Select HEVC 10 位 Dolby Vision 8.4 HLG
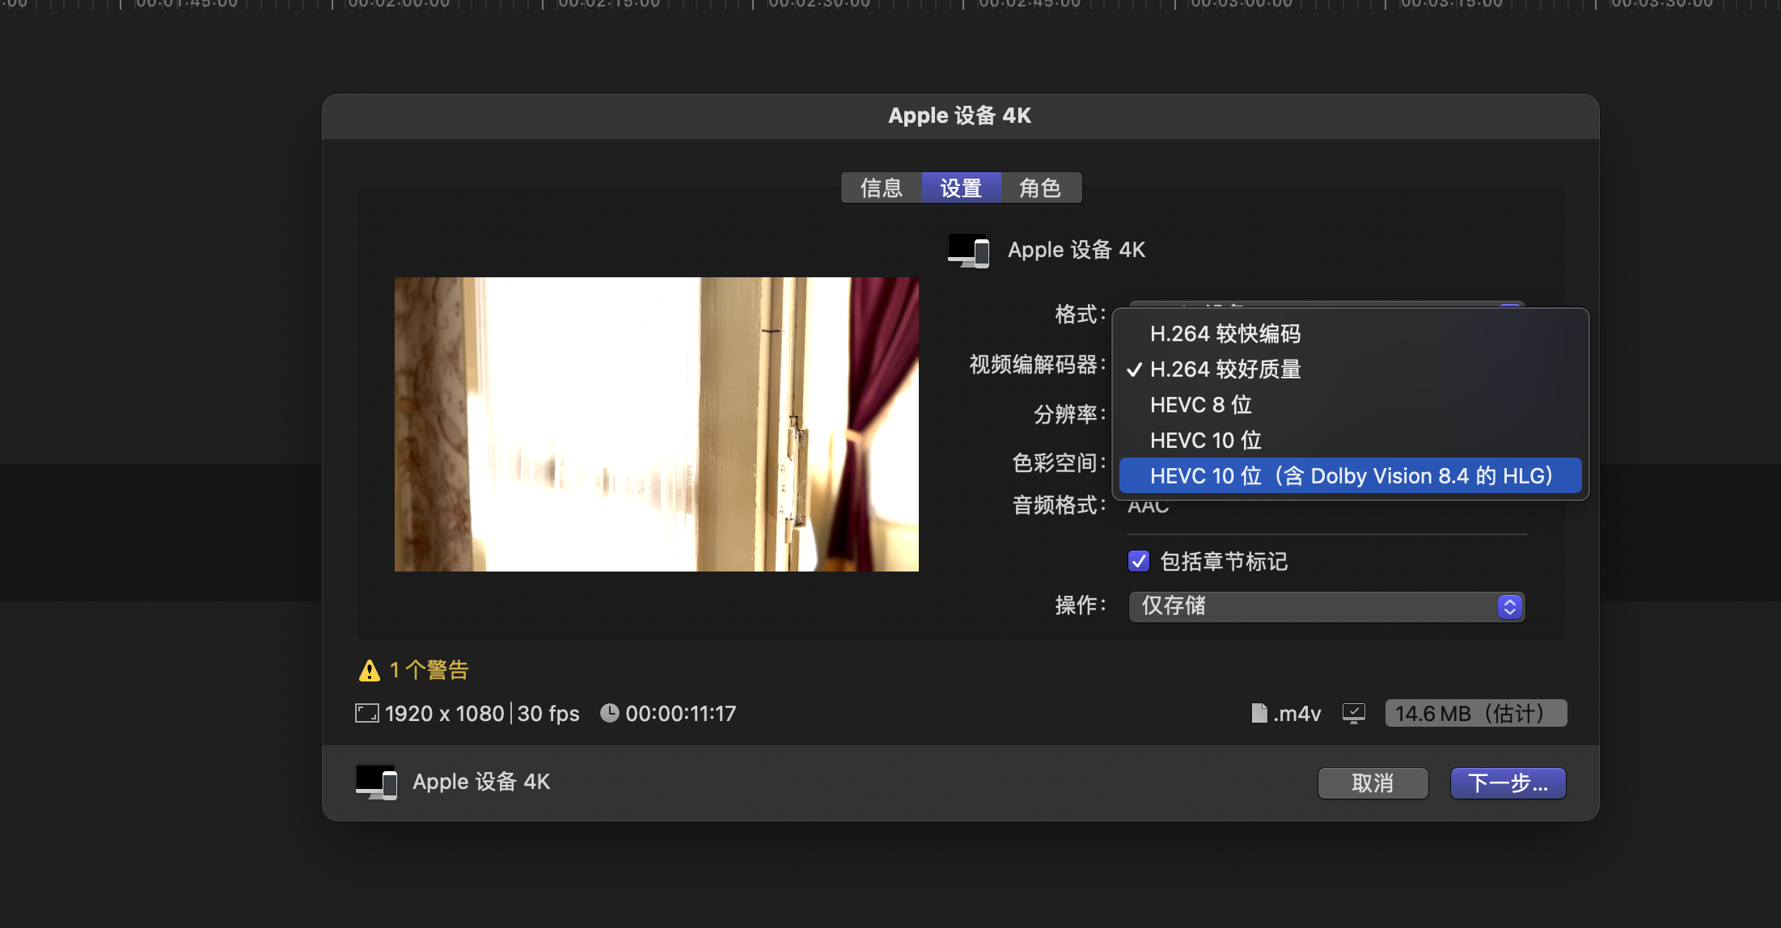Image resolution: width=1781 pixels, height=928 pixels. pos(1350,476)
